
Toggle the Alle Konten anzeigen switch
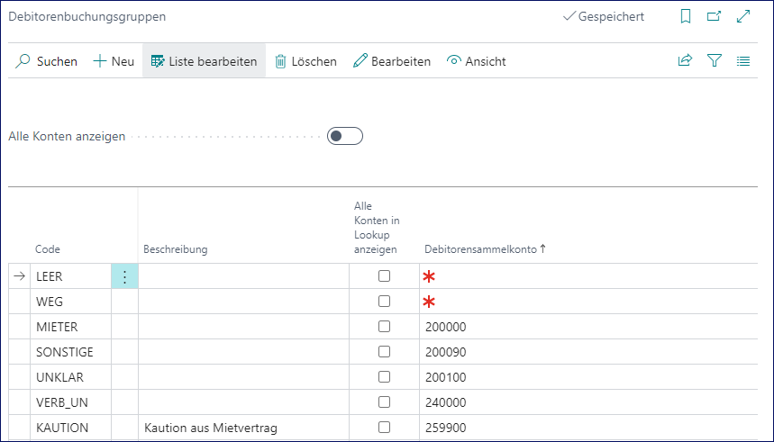[345, 136]
